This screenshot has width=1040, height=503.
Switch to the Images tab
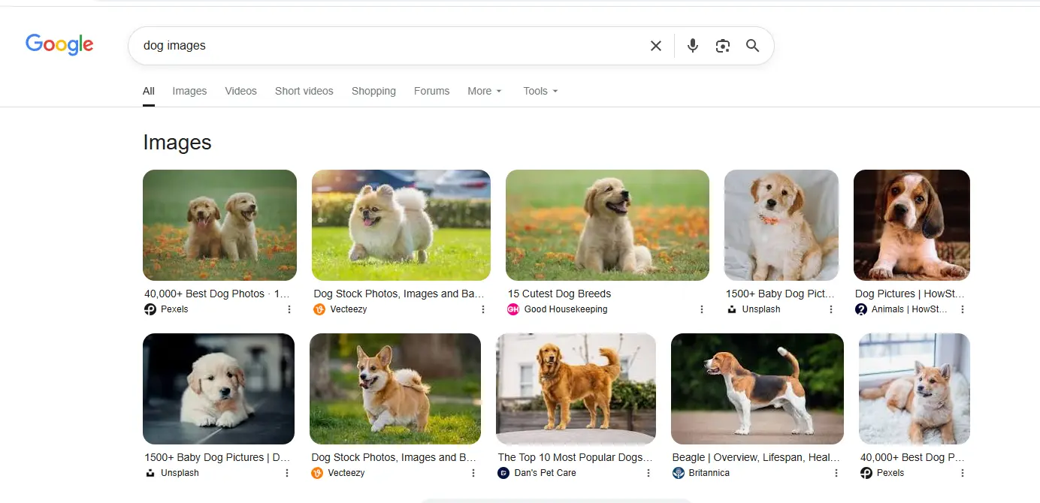(189, 91)
